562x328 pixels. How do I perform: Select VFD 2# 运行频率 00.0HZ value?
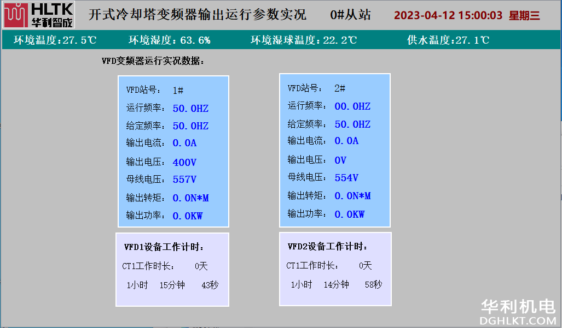tap(352, 106)
